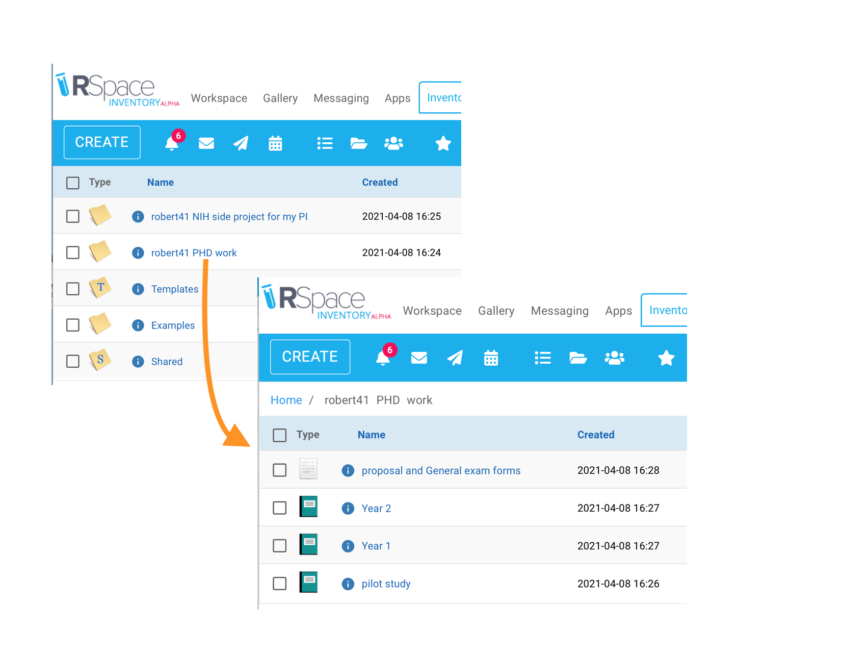This screenshot has width=843, height=658.
Task: Open the calendar icon in back window
Action: [275, 143]
